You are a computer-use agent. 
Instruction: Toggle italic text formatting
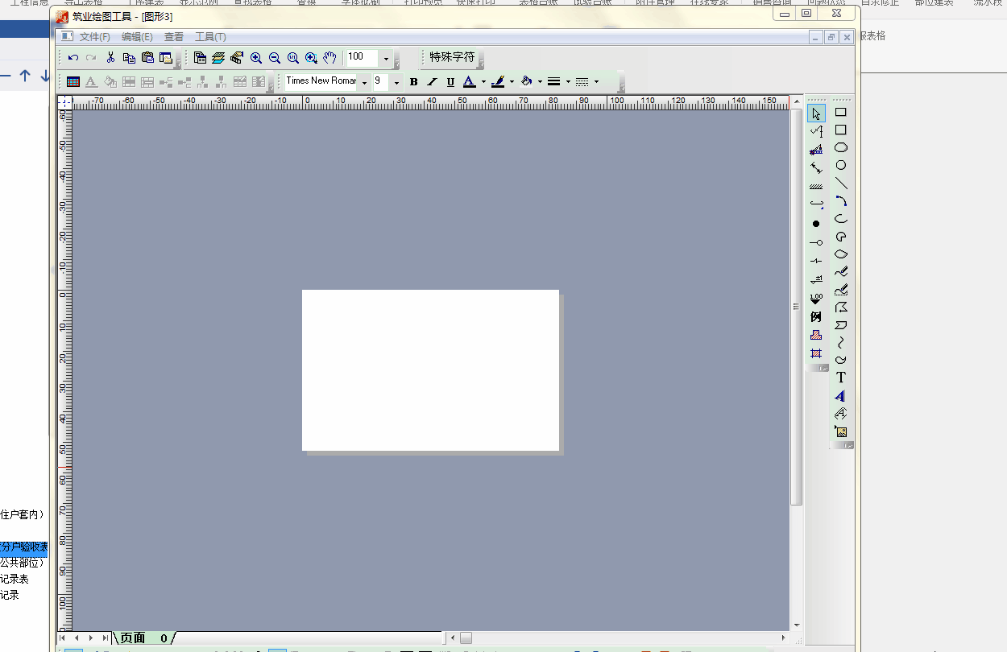pyautogui.click(x=432, y=81)
